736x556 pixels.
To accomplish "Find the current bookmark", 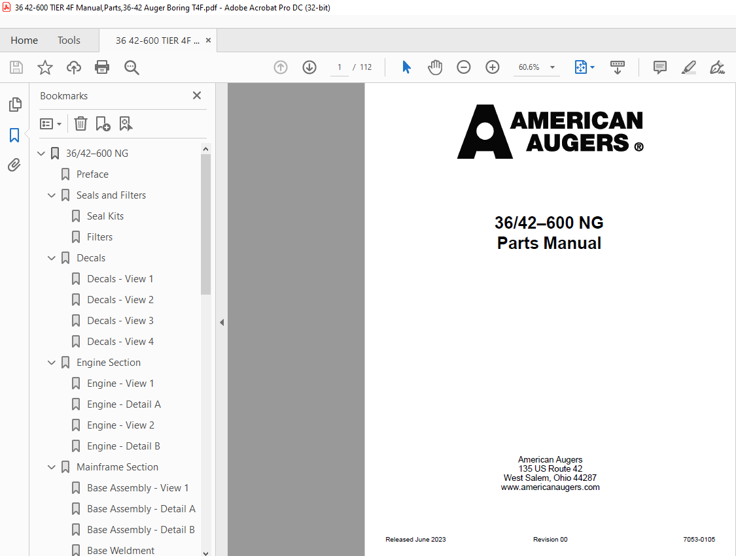I will click(x=126, y=123).
